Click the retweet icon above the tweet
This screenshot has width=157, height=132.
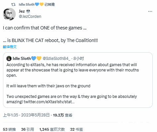13,4
